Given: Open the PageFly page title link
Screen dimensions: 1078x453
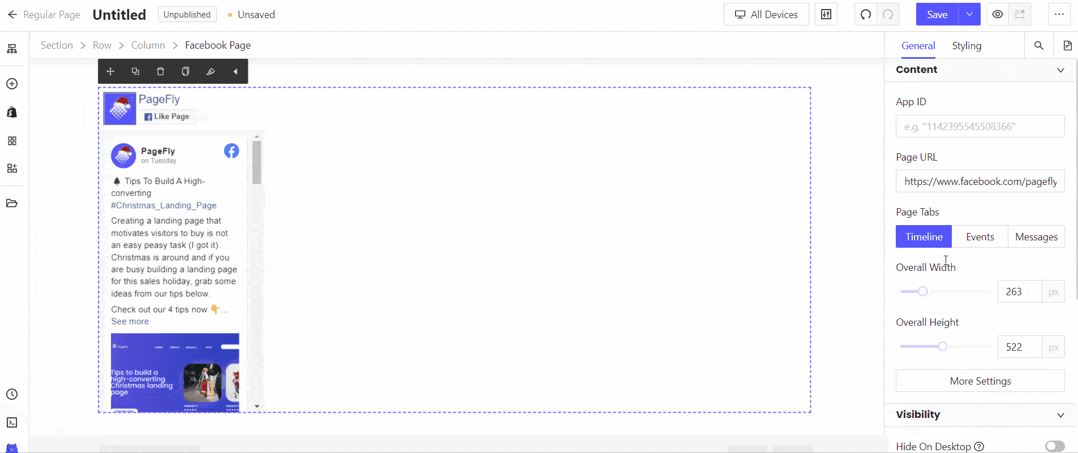Looking at the screenshot, I should tap(160, 99).
